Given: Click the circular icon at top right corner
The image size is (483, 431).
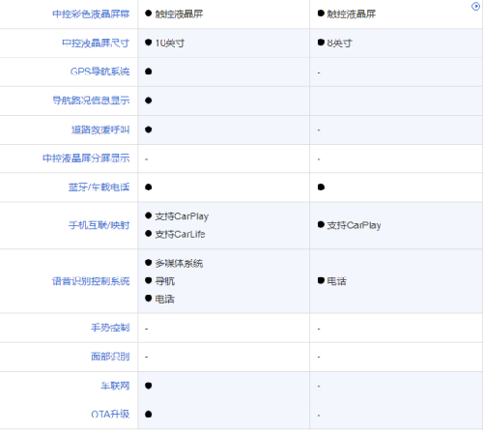Looking at the screenshot, I should coord(475,6).
